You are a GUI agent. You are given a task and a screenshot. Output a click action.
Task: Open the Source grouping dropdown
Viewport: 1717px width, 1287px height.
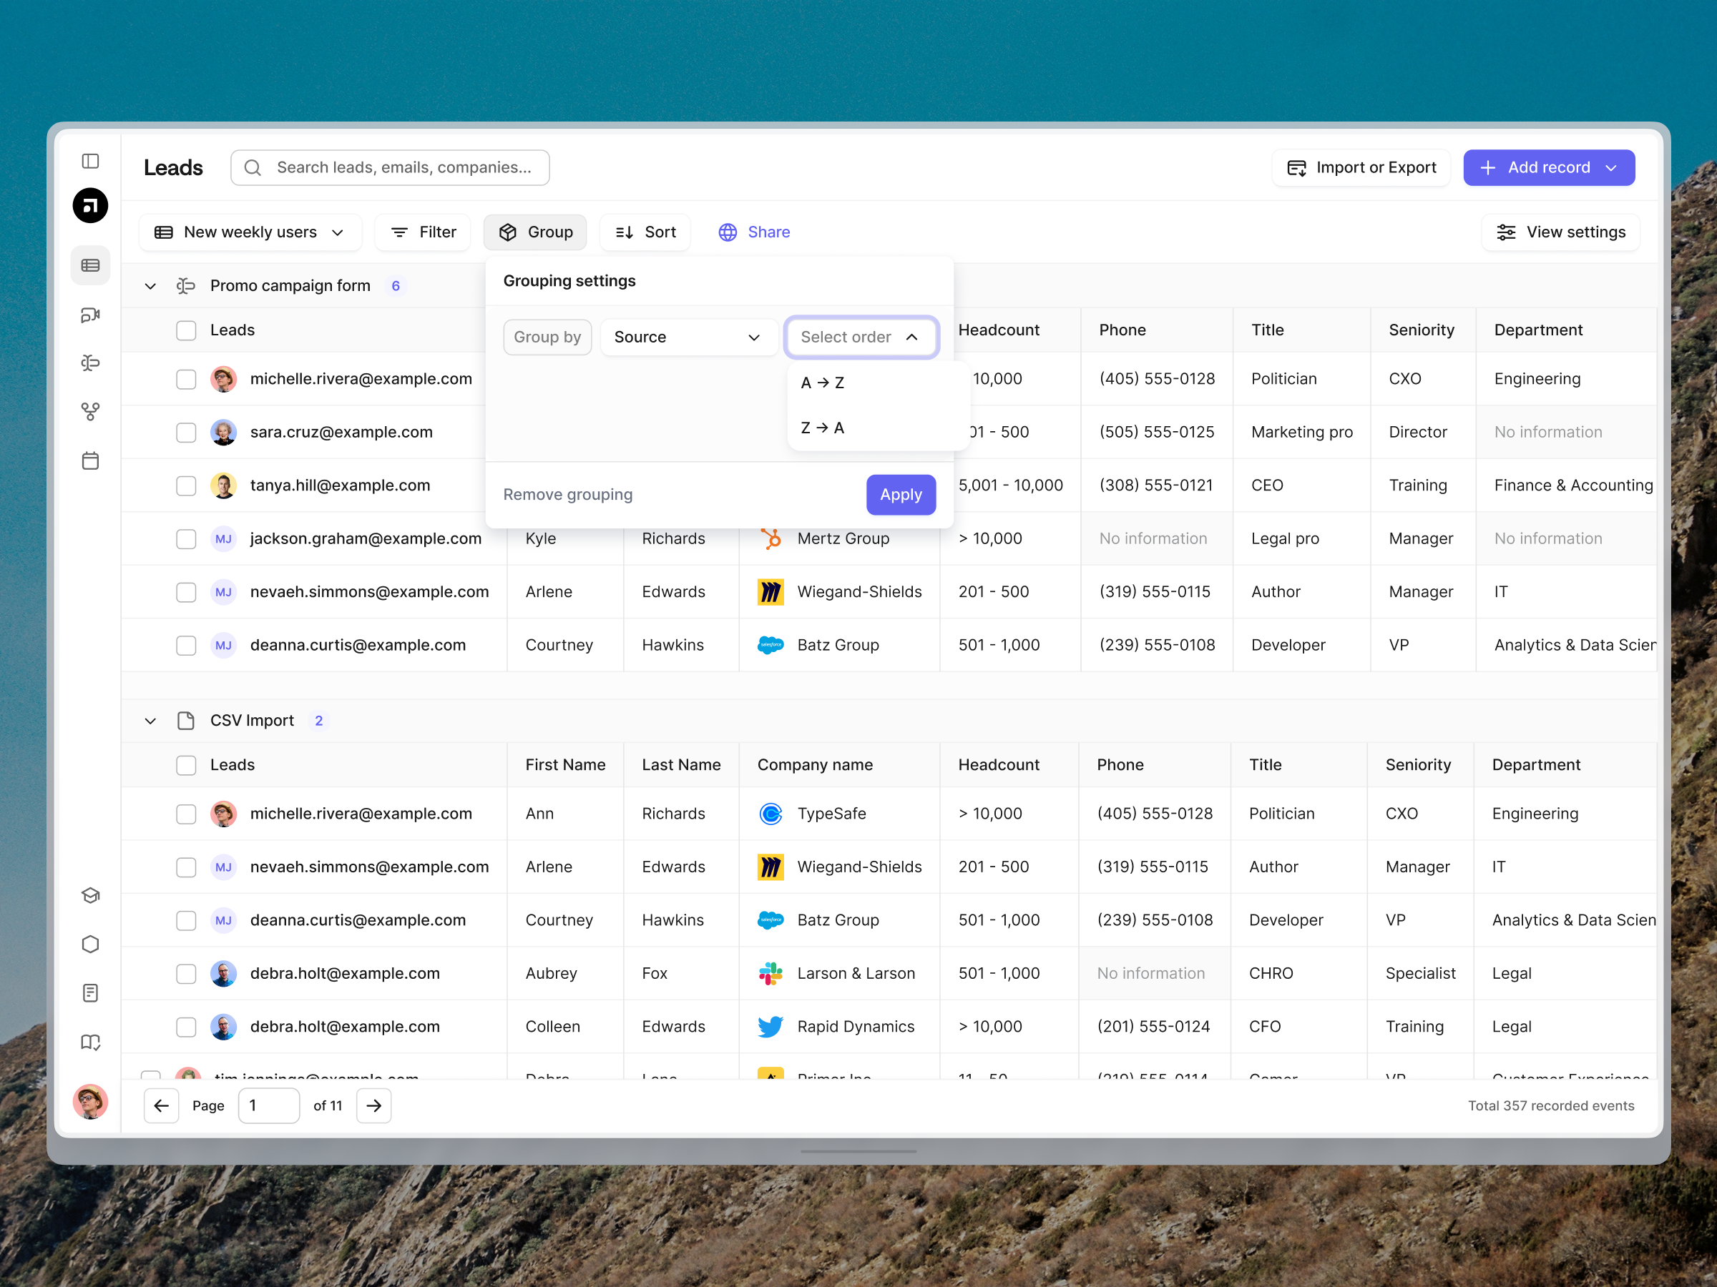(x=689, y=337)
